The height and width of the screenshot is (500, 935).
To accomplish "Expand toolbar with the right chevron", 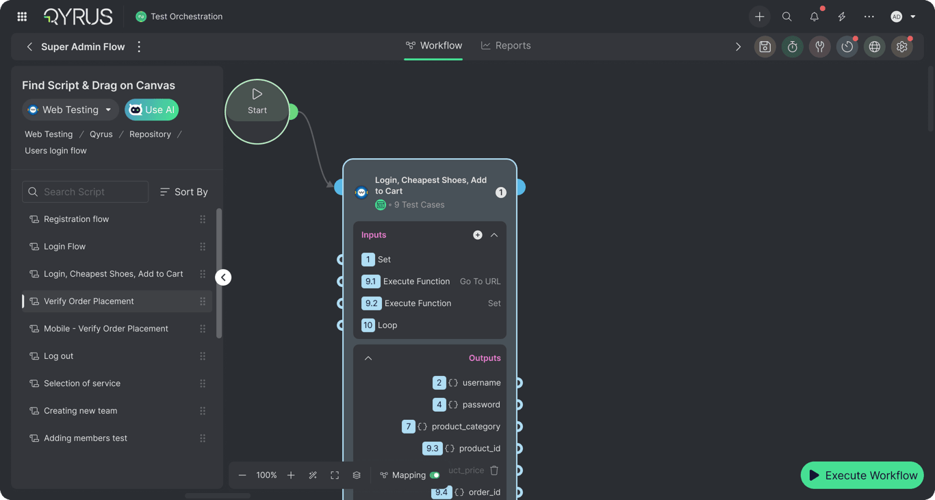I will (x=738, y=47).
